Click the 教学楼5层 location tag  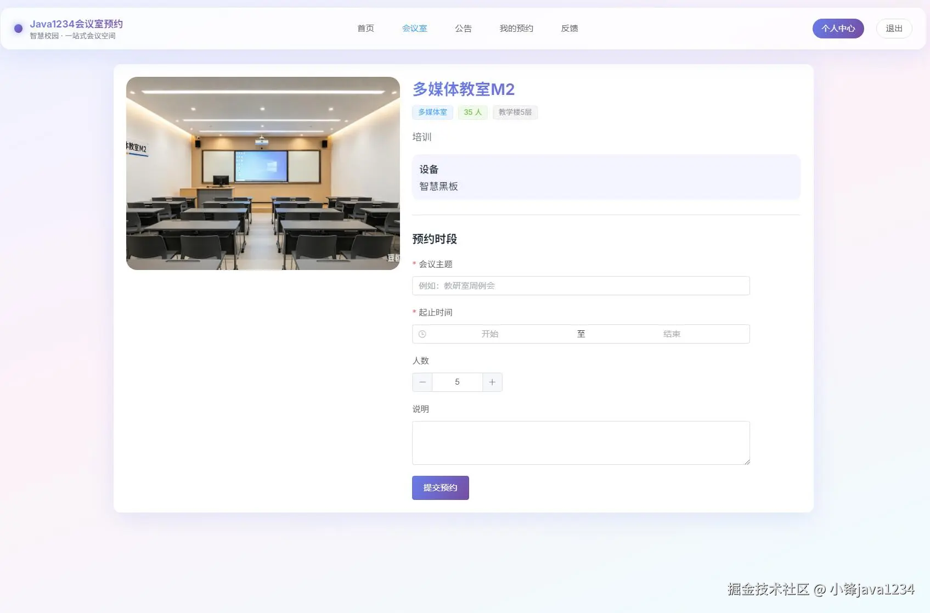tap(515, 113)
